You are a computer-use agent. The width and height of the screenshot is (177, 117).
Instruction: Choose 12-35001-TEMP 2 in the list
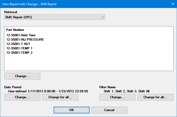(19, 53)
